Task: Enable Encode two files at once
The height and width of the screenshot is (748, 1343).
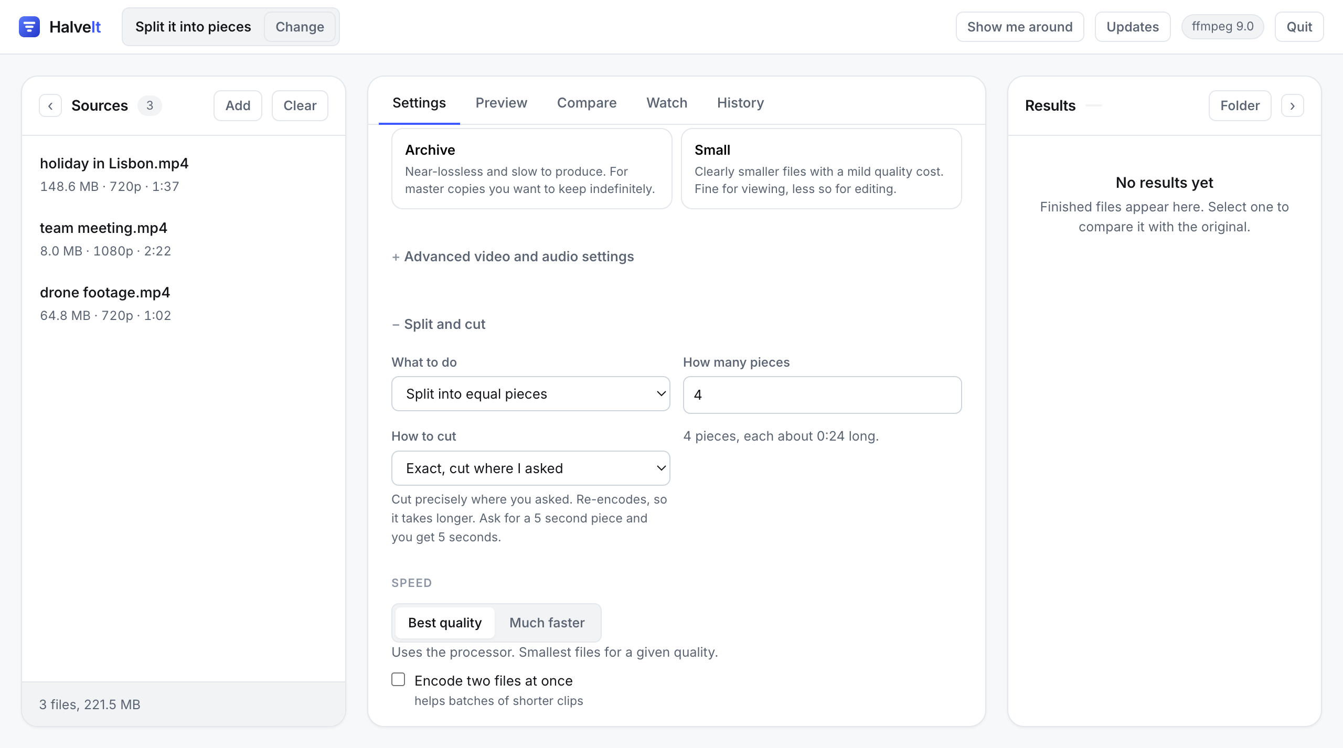Action: pos(398,680)
